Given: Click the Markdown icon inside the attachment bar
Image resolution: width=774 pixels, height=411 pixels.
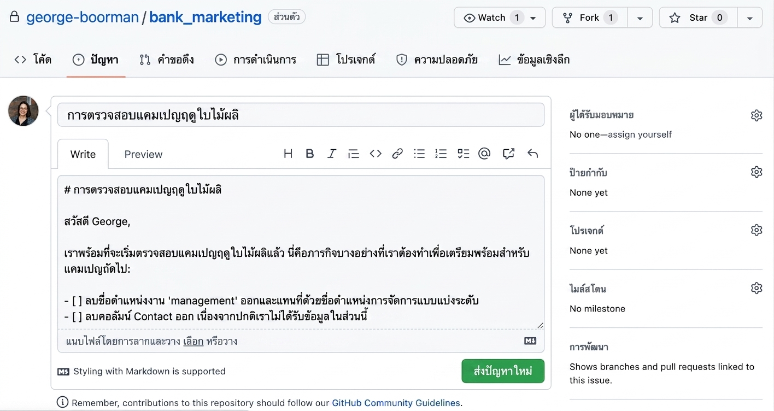Looking at the screenshot, I should coord(530,341).
